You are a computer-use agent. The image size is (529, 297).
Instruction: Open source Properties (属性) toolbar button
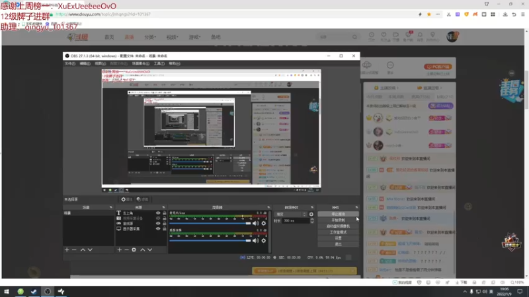click(127, 199)
